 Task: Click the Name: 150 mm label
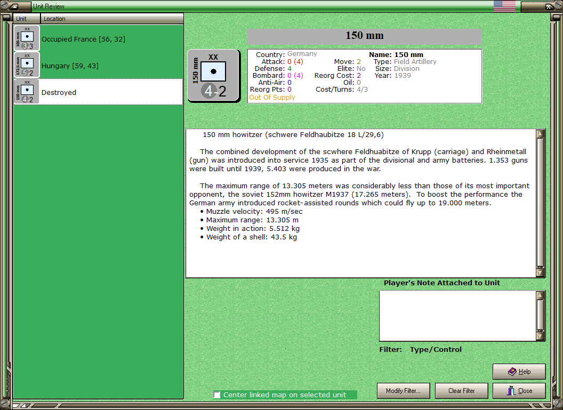coord(396,54)
